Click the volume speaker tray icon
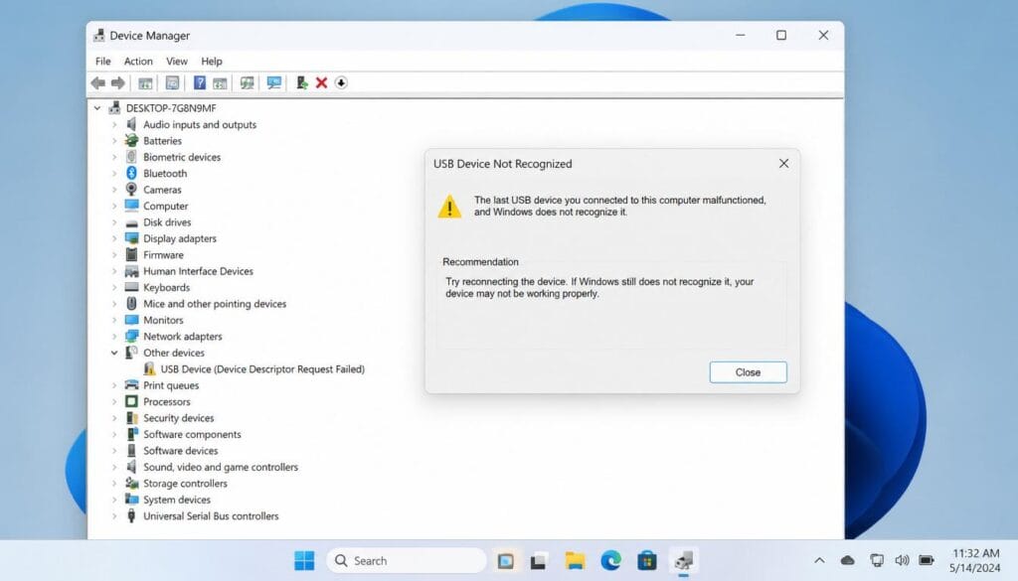1018x581 pixels. click(x=902, y=560)
